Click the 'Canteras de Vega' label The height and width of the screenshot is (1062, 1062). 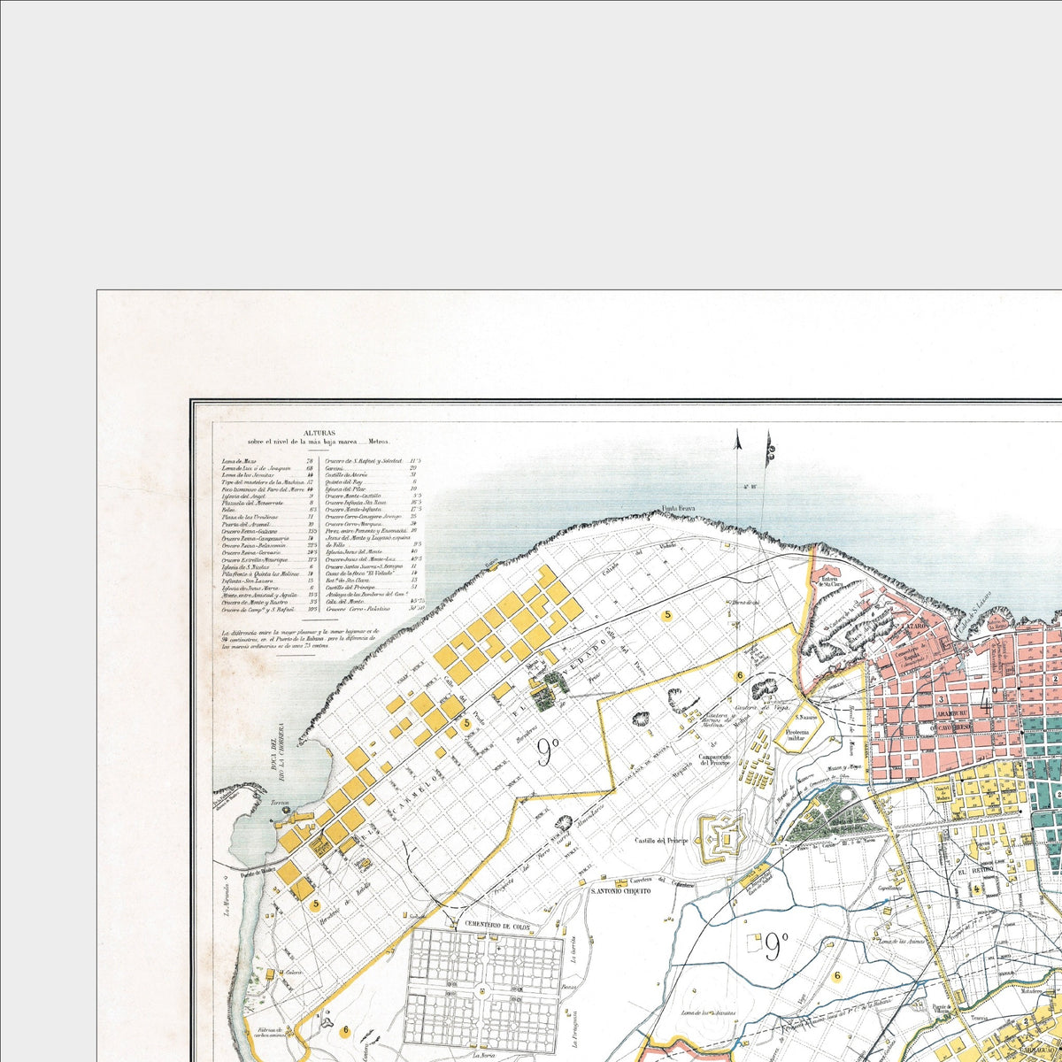click(x=763, y=707)
